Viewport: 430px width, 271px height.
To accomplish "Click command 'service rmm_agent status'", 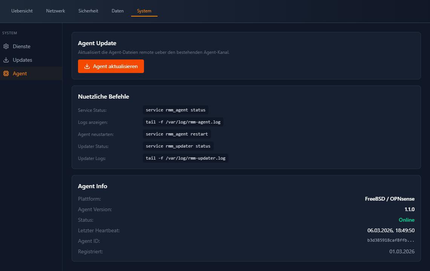I will (x=176, y=110).
